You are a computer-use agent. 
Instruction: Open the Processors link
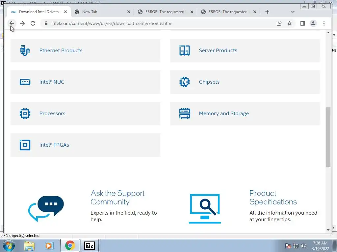pyautogui.click(x=52, y=113)
